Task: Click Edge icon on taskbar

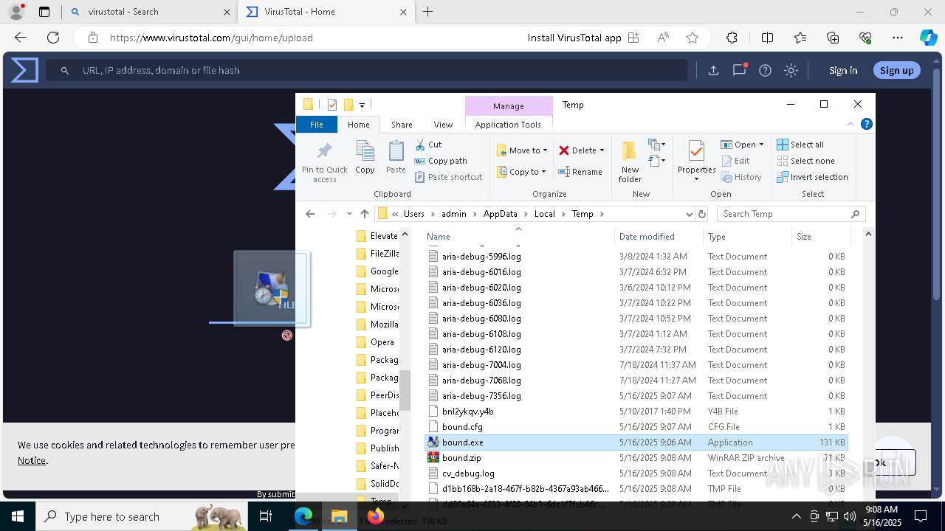Action: point(303,516)
